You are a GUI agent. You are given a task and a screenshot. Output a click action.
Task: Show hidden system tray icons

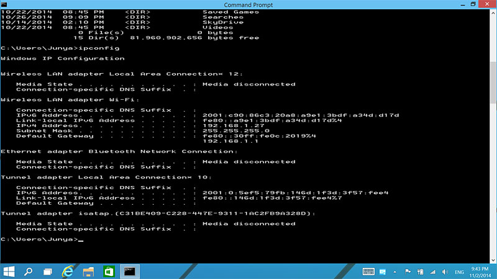tap(394, 272)
